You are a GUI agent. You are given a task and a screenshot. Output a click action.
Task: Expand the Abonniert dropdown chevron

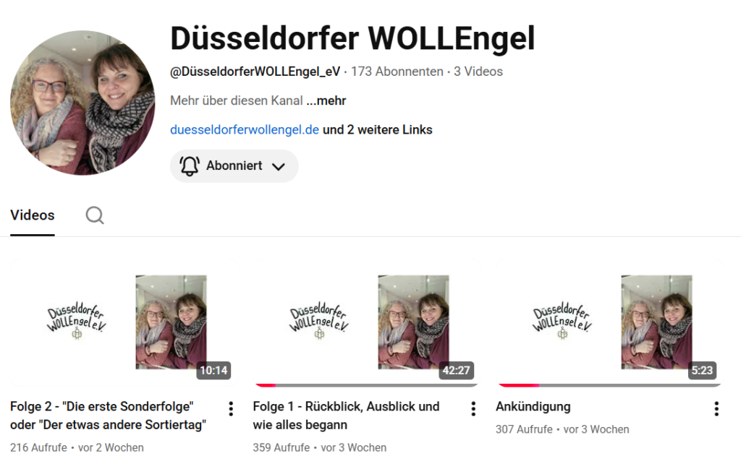point(279,166)
